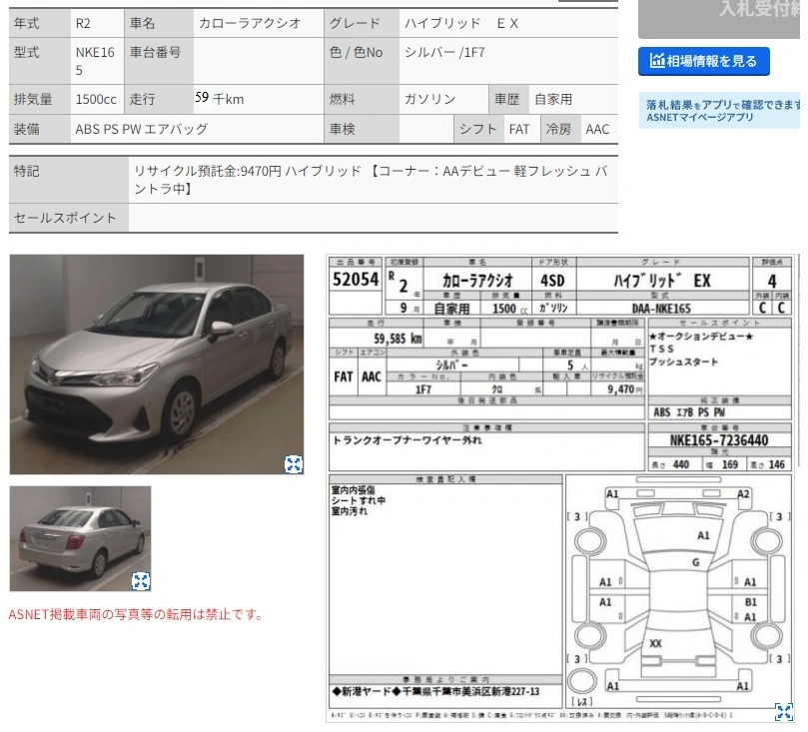This screenshot has width=808, height=732.
Task: Click the grey 入札受付 bid button
Action: 719,18
